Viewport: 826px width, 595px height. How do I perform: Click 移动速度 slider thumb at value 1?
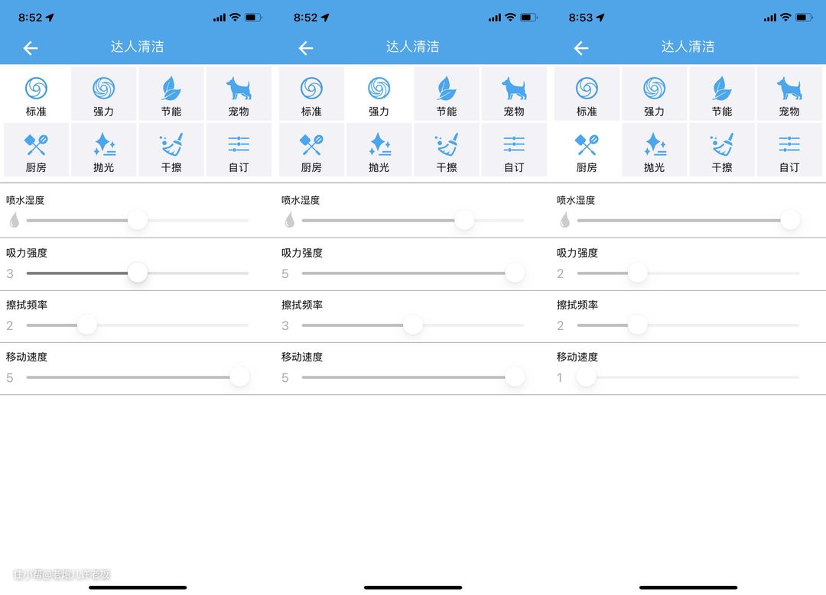click(x=587, y=377)
